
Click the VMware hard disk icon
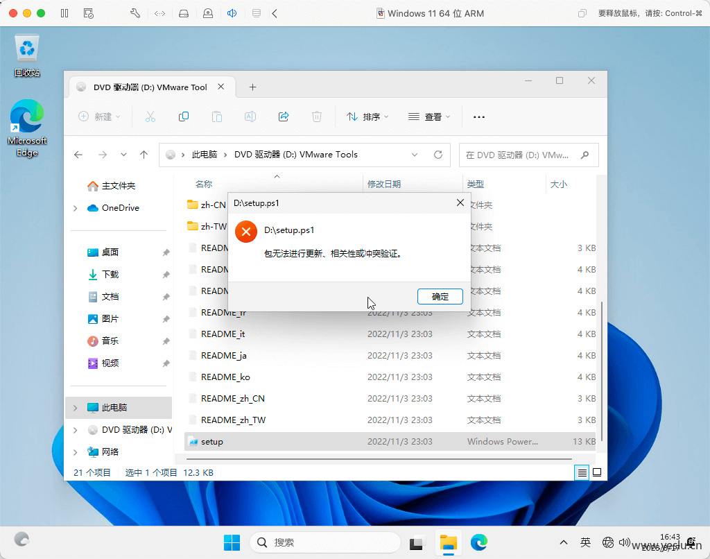tap(183, 14)
